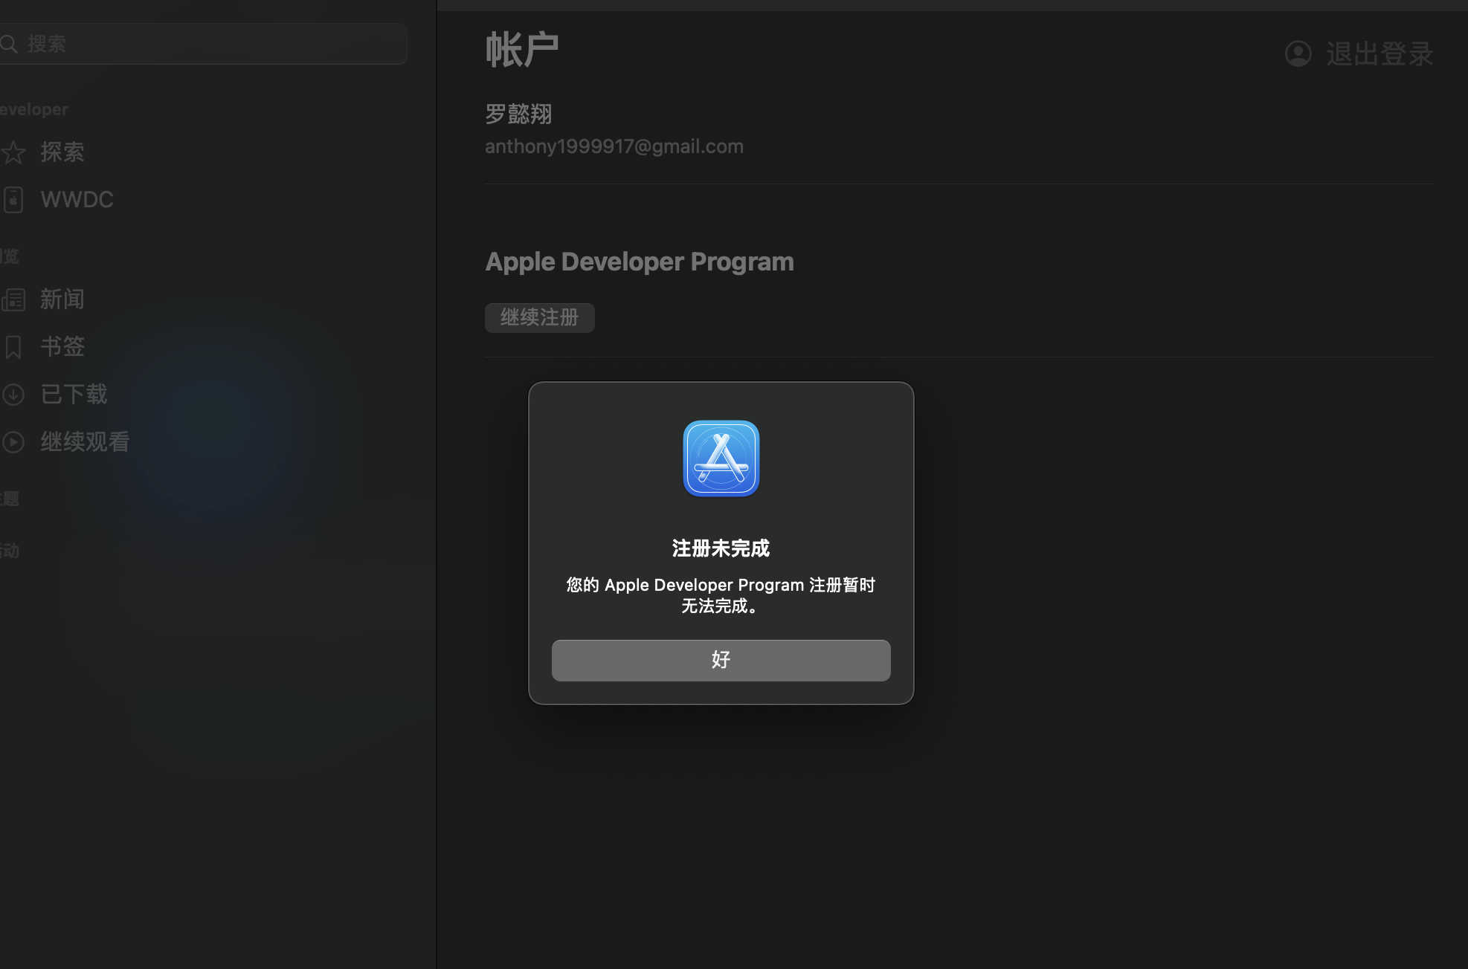Screen dimensions: 1468x969
Task: Switch to the 新闻 sidebar section
Action: [62, 299]
